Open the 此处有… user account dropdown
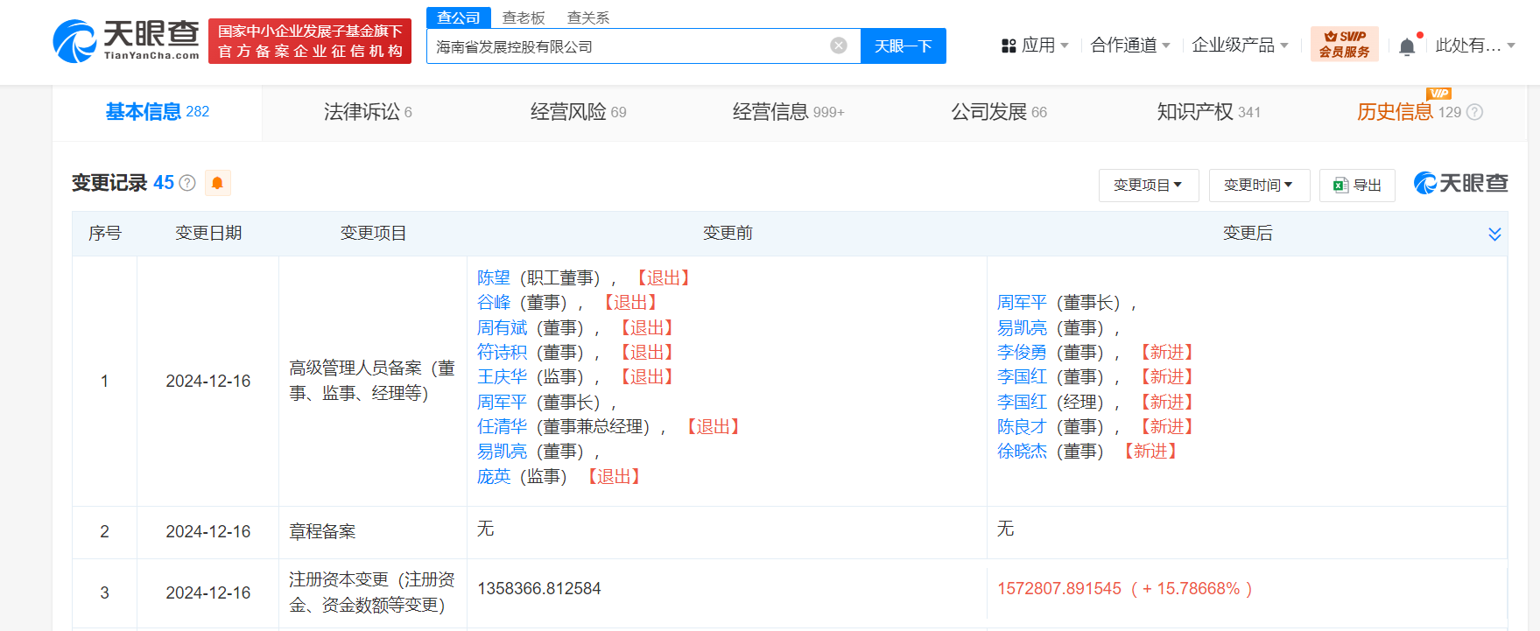The width and height of the screenshot is (1540, 631). tap(1475, 46)
